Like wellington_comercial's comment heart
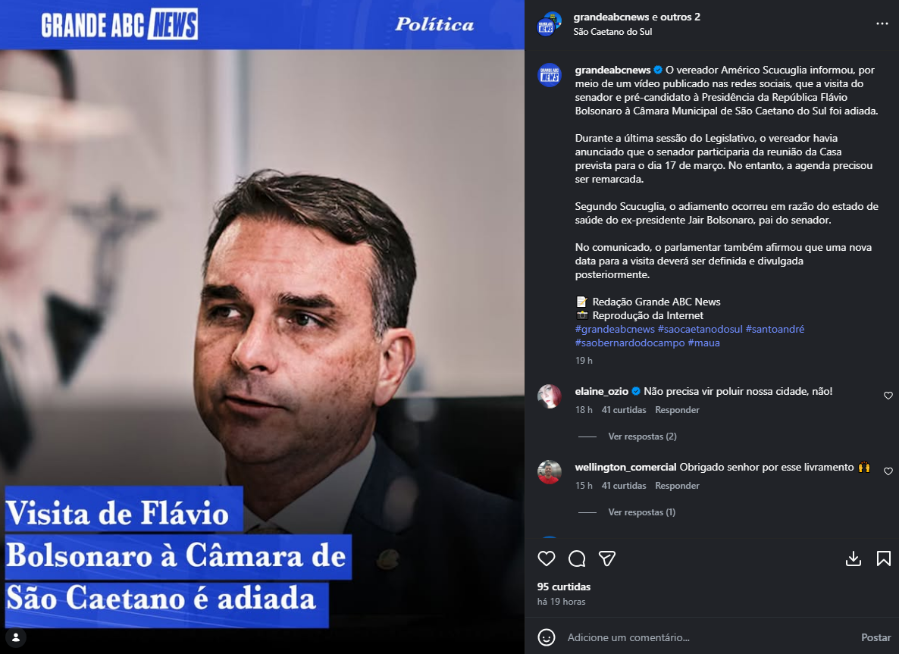 pos(888,471)
